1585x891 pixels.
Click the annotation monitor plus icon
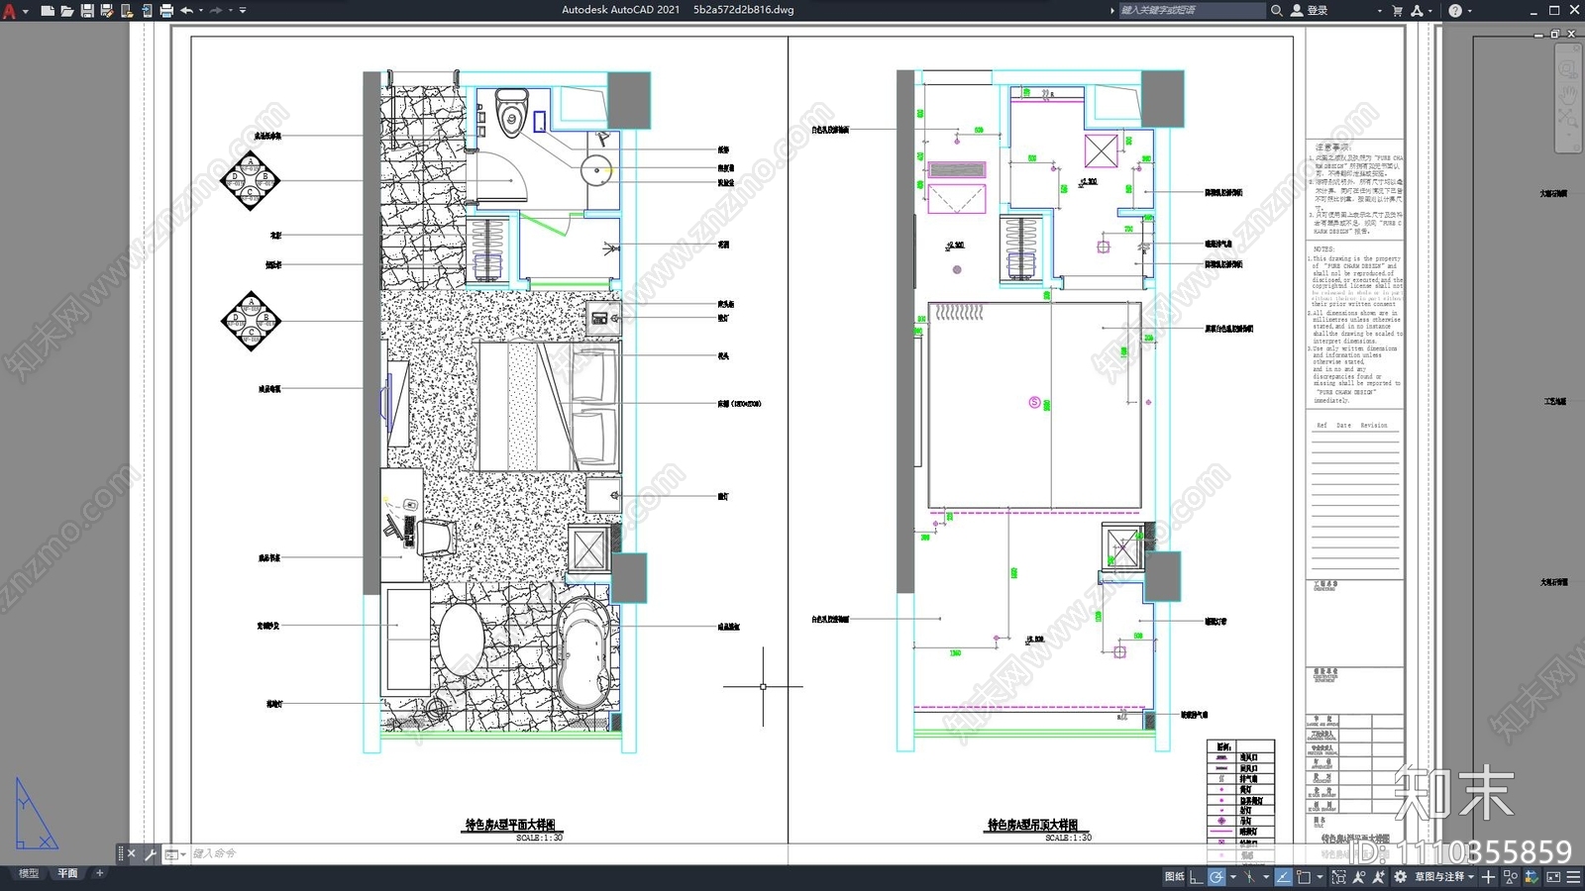click(x=1488, y=876)
